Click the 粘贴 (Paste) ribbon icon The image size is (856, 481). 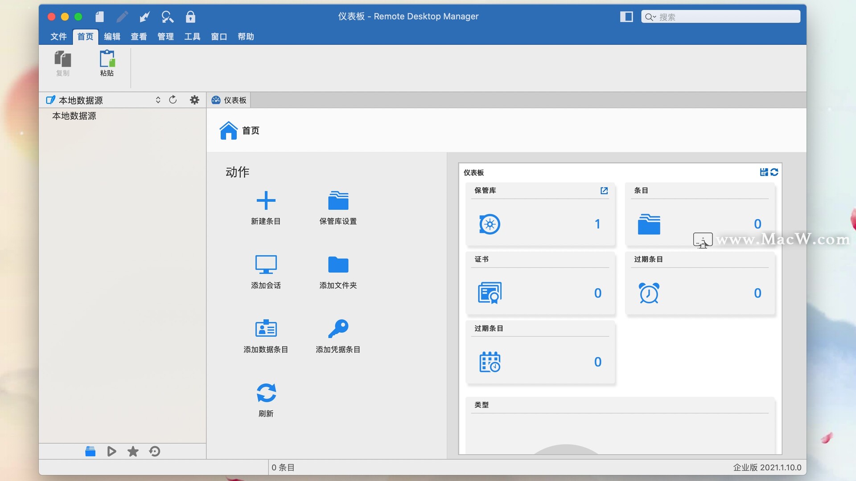(x=107, y=62)
